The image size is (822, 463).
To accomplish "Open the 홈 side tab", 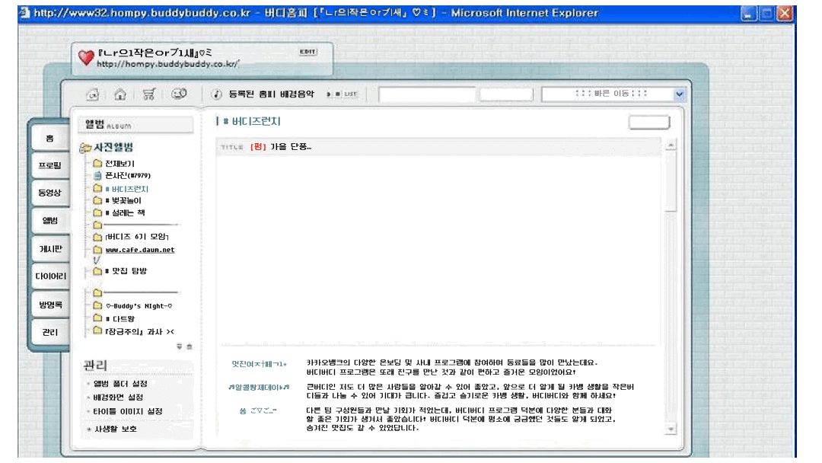I will point(49,139).
